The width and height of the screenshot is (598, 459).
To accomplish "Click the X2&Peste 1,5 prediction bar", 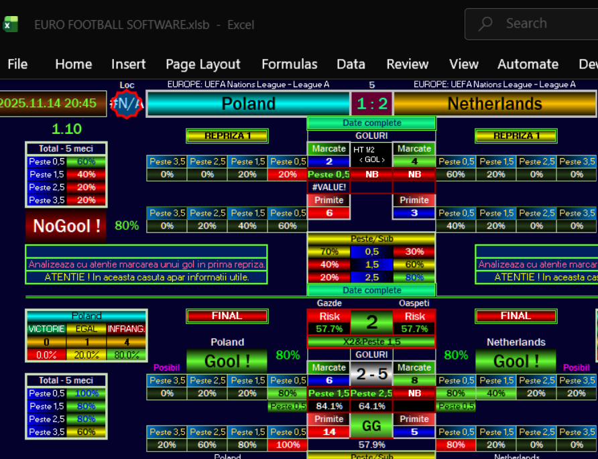I will (x=371, y=342).
